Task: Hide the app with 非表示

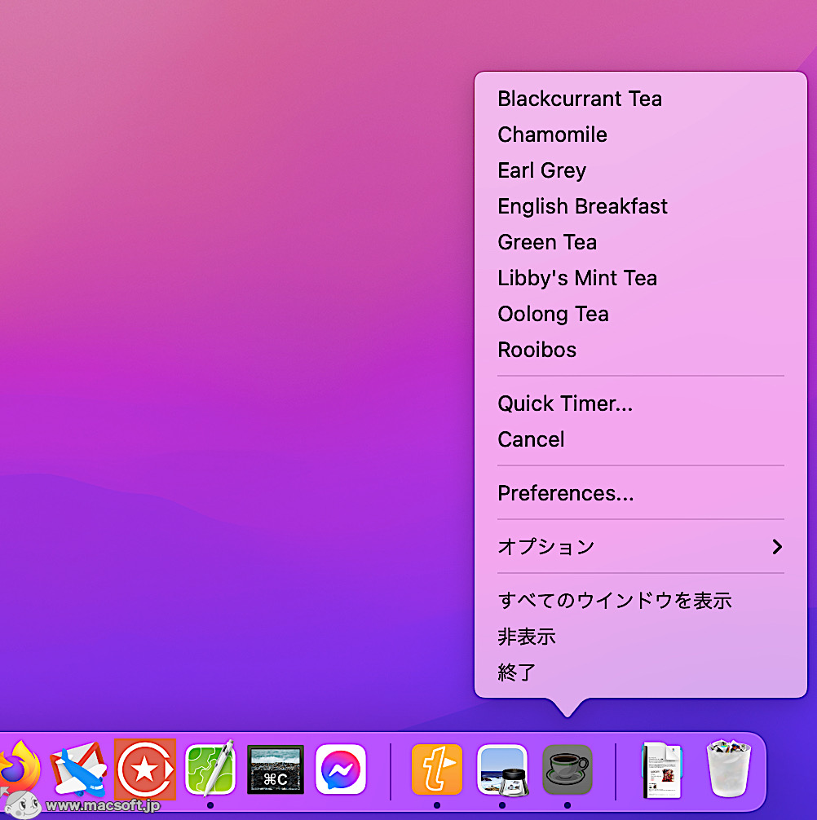Action: tap(641, 637)
